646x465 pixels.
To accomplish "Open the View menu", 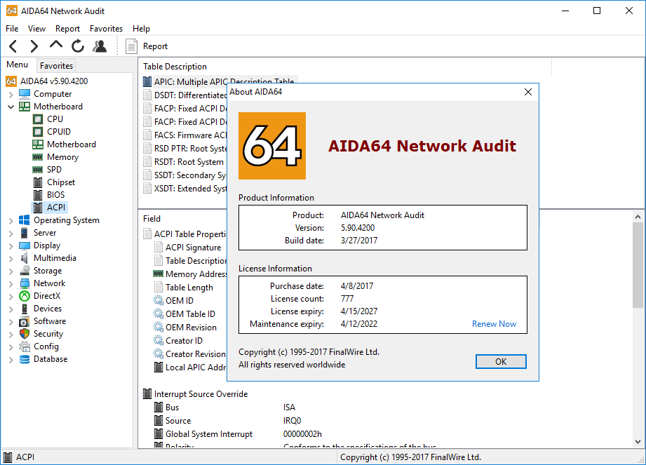I will coord(36,29).
